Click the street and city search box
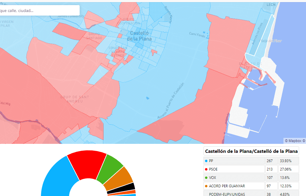 click(39, 10)
